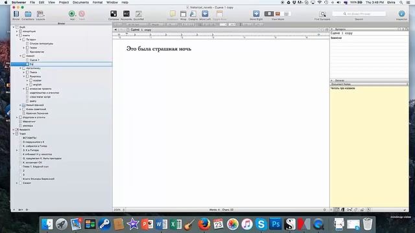Expand the english item in Binder
The image size is (415, 233).
(x=27, y=85)
